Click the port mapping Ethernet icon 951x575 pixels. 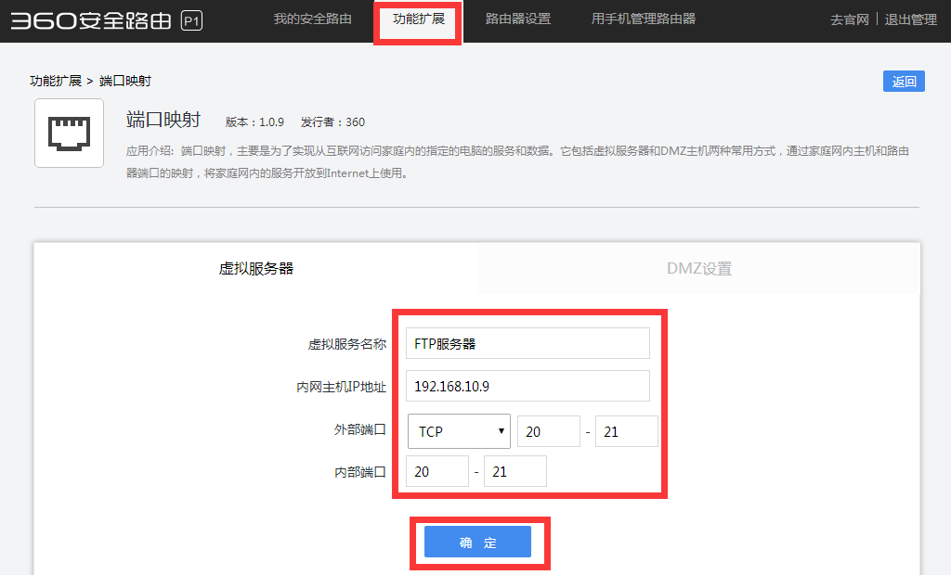(69, 134)
